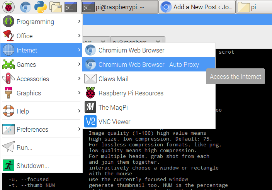Click the Raspberry Pi Resources raspberry icon
The image size is (272, 190).
tap(90, 93)
